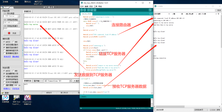222x112 pixels.
Task: Select ASCII radio in send settings
Action: (4, 71)
